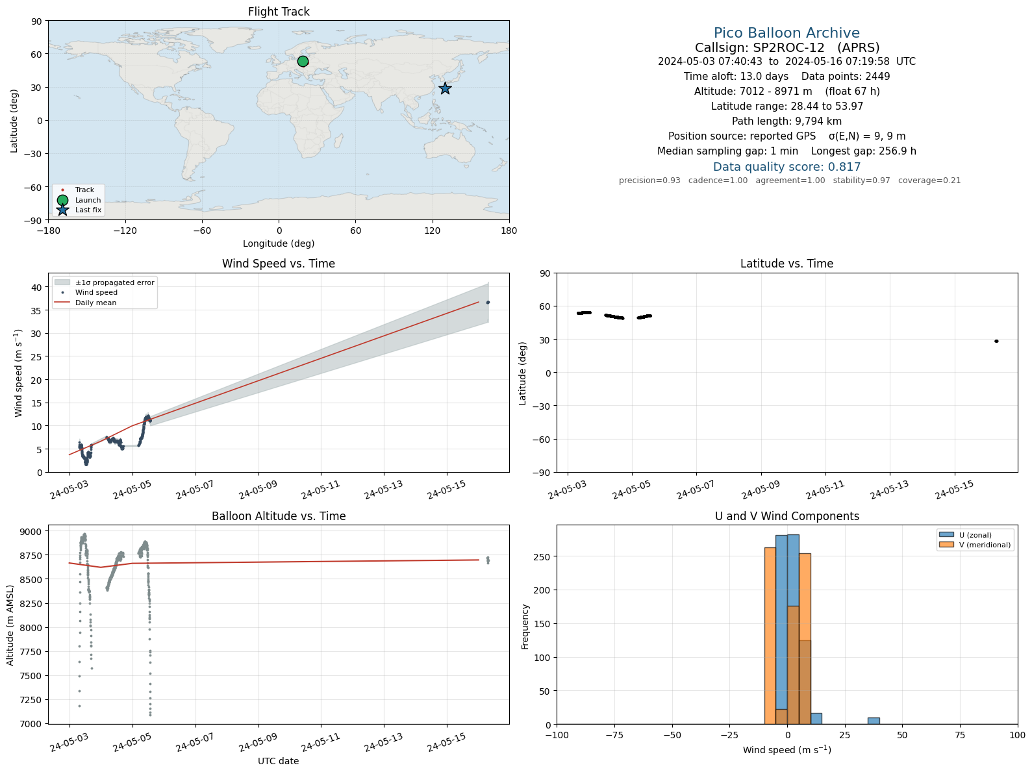The width and height of the screenshot is (1032, 772).
Task: Click the U and V Wind Components title
Action: point(787,516)
